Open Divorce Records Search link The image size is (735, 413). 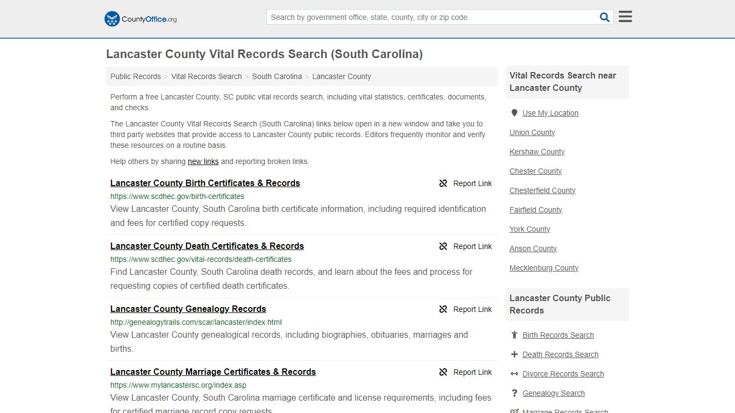point(563,374)
